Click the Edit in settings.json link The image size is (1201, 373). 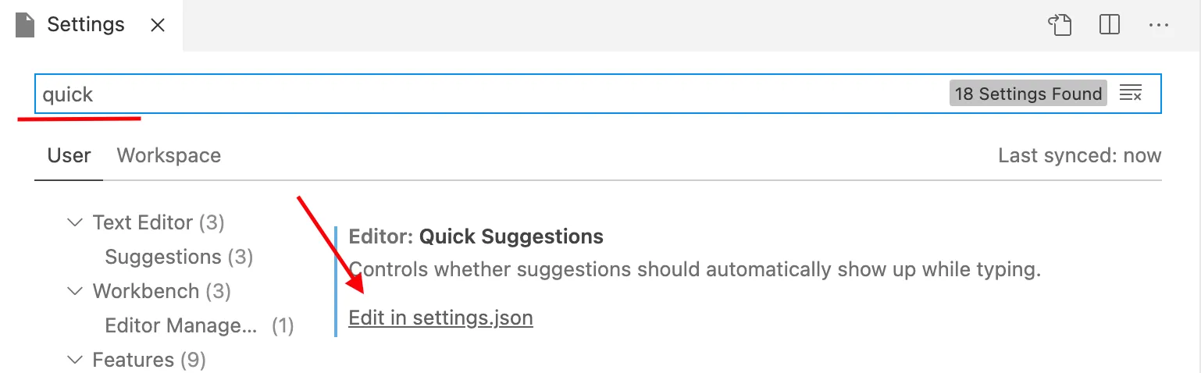pos(440,318)
